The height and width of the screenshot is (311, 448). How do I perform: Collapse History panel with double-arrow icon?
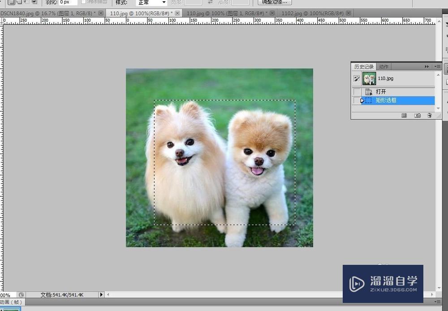(427, 66)
